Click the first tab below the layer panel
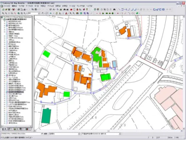186x141 pixels. click(4, 129)
